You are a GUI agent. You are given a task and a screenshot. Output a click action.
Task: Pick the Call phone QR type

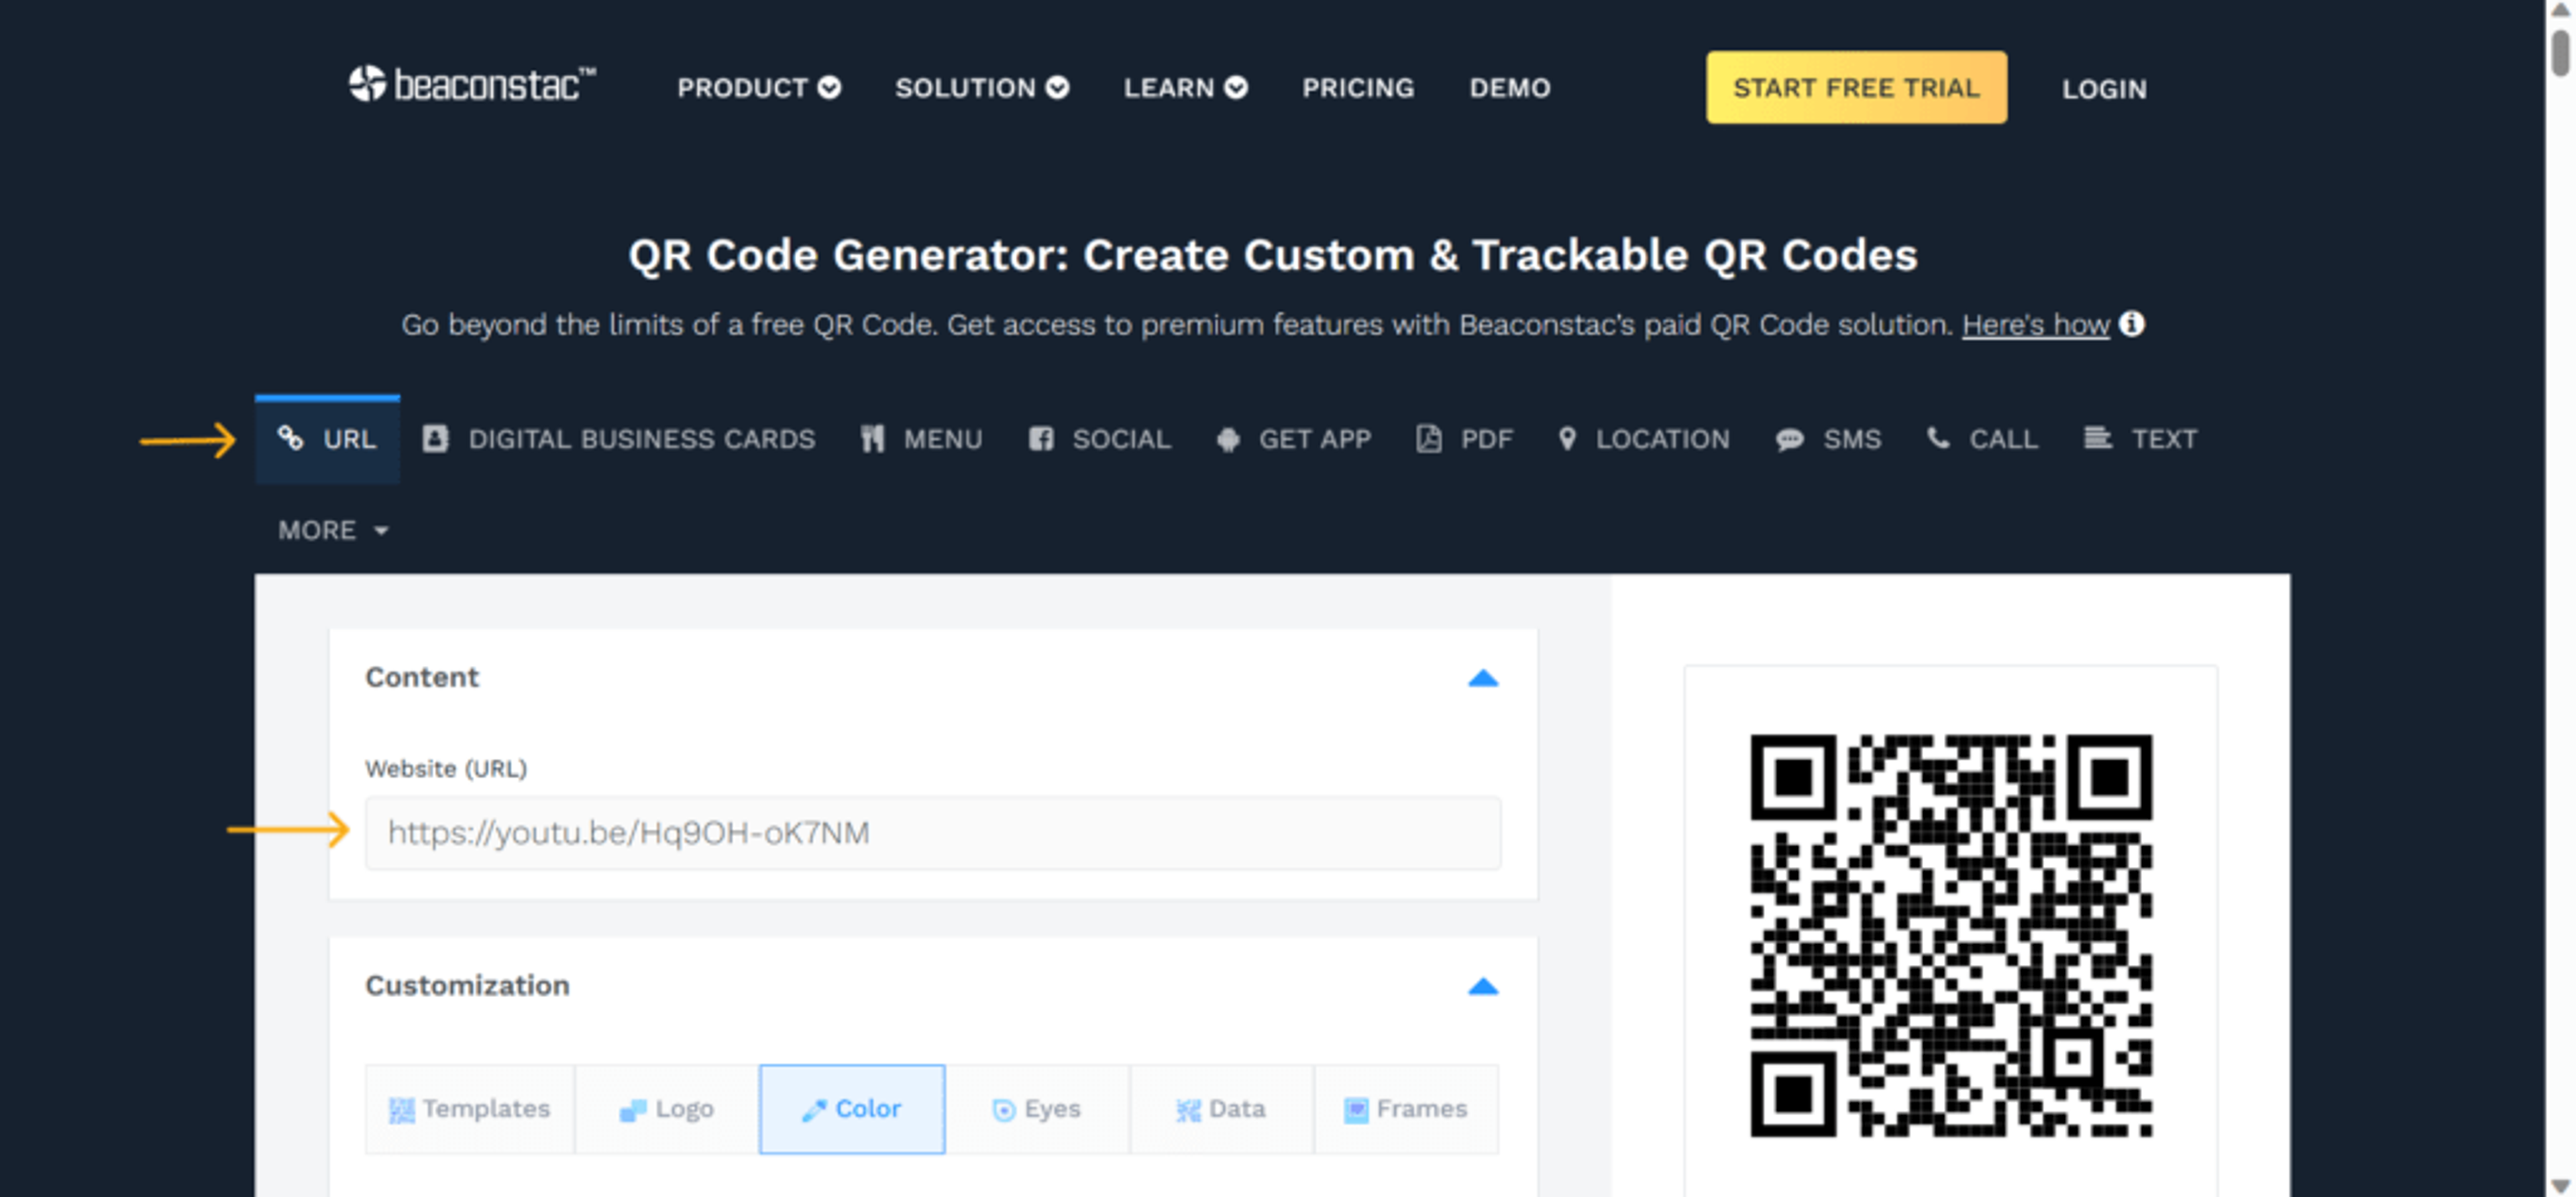[1938, 438]
